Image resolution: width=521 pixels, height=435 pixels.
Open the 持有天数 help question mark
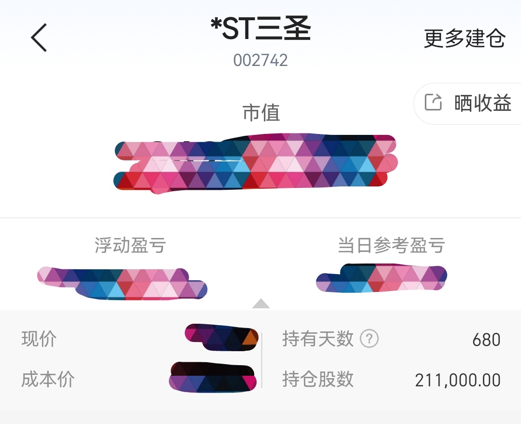[369, 339]
